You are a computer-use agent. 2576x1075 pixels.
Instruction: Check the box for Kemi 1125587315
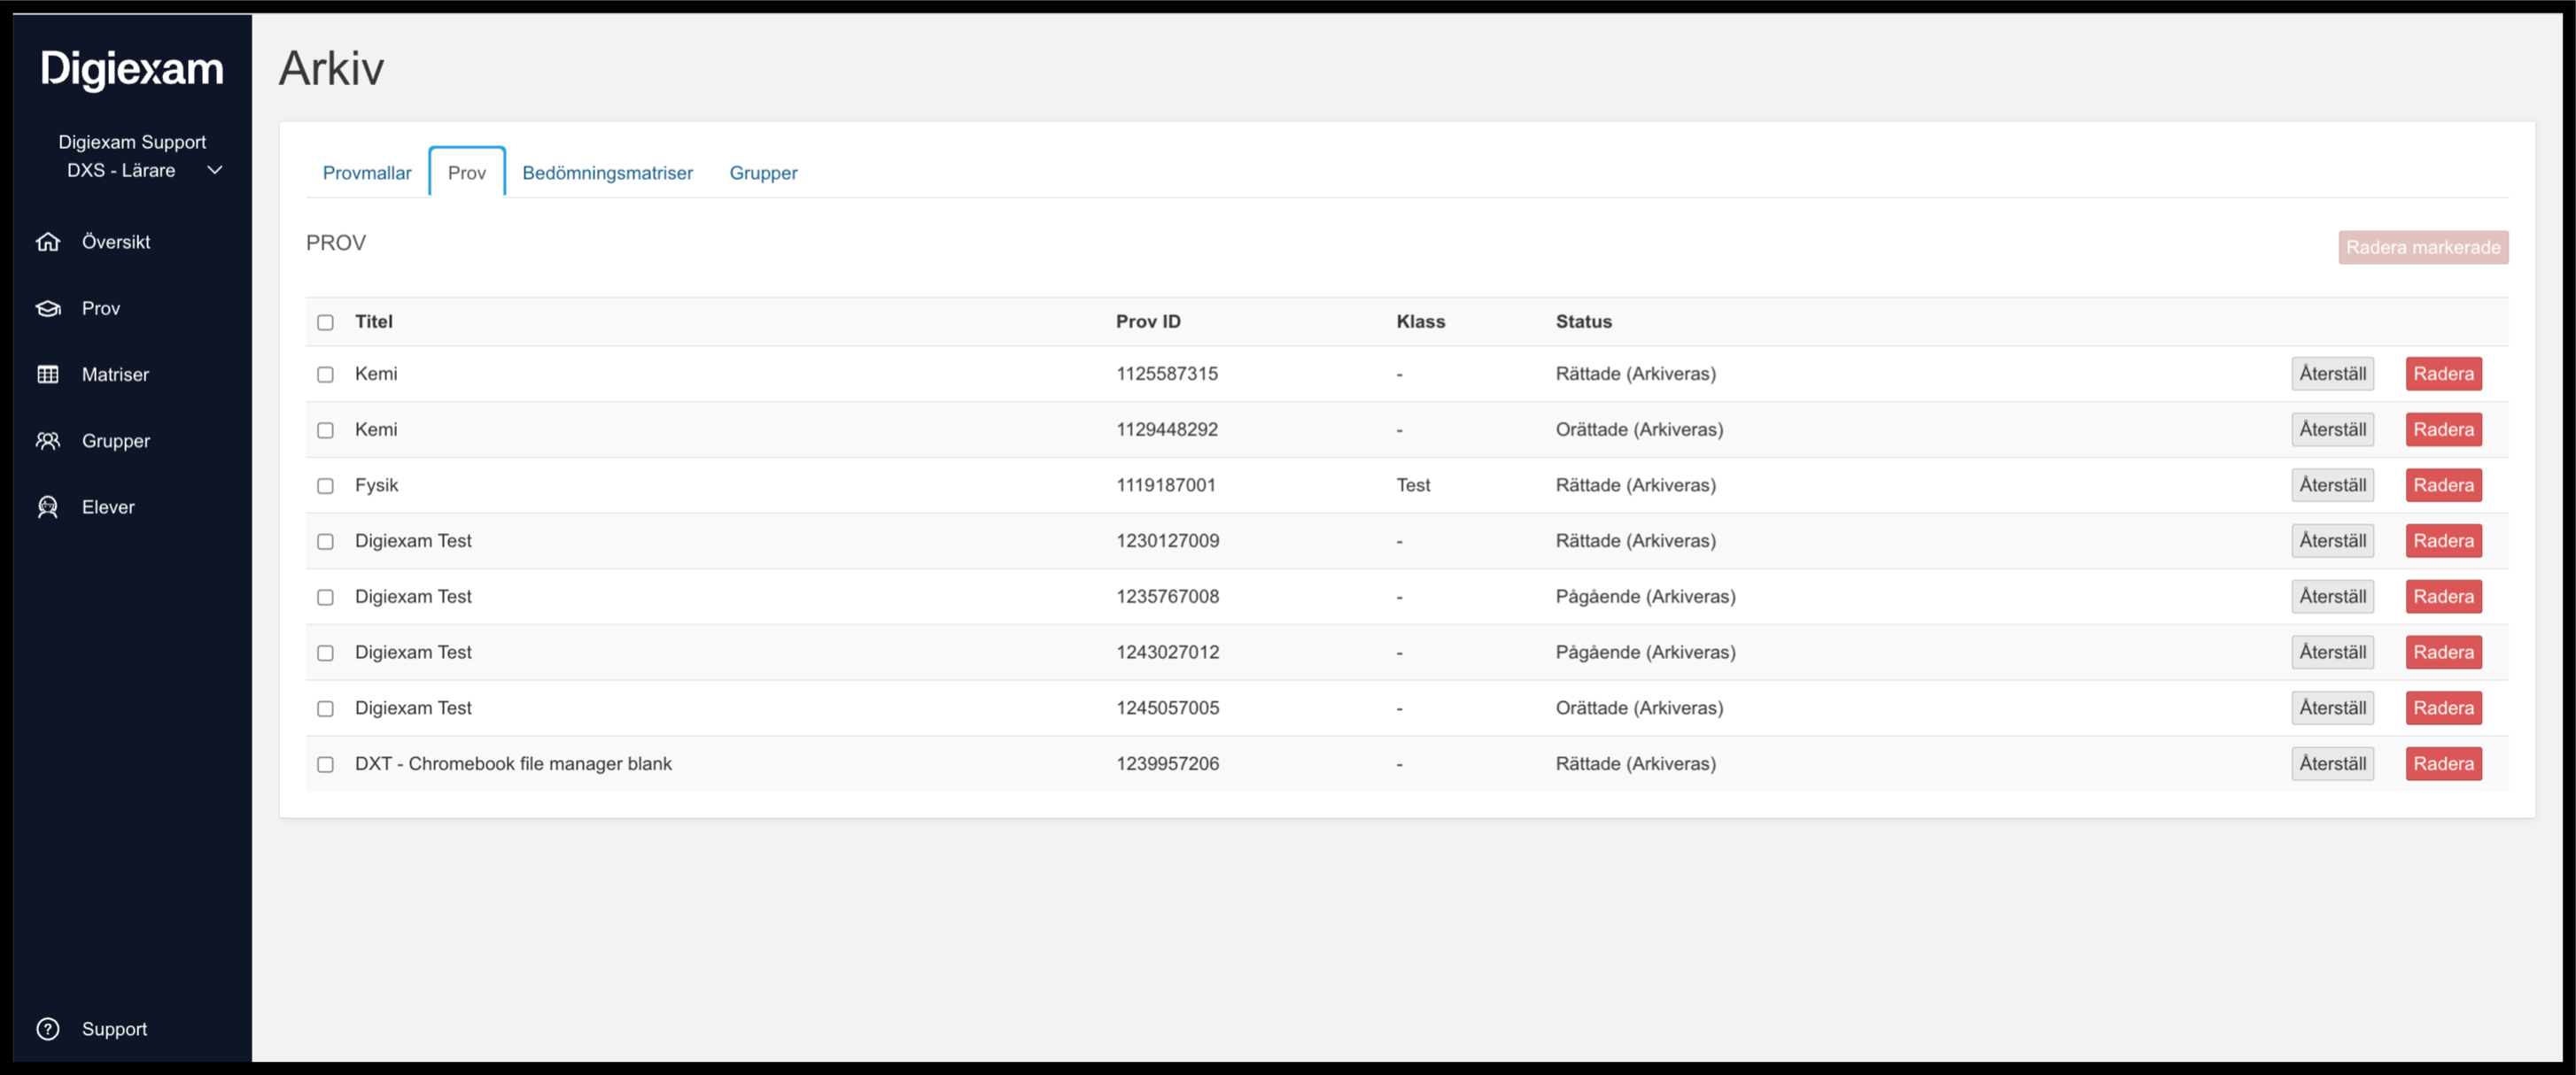pos(325,374)
